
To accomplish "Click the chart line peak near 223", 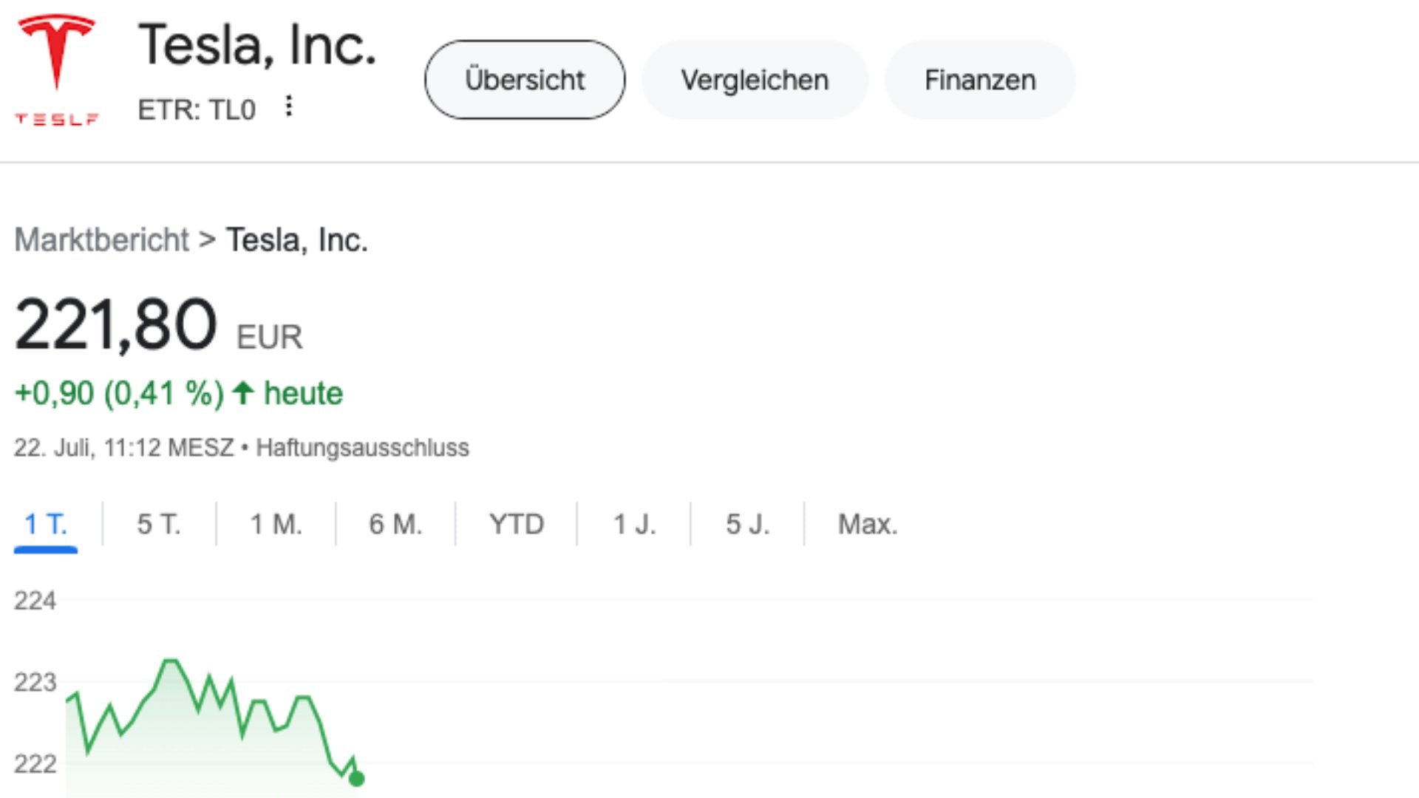I will [171, 661].
